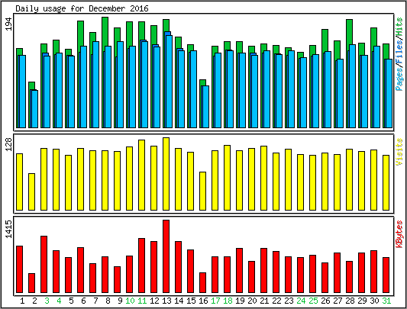Click green weekend day label '17'

pos(215,301)
